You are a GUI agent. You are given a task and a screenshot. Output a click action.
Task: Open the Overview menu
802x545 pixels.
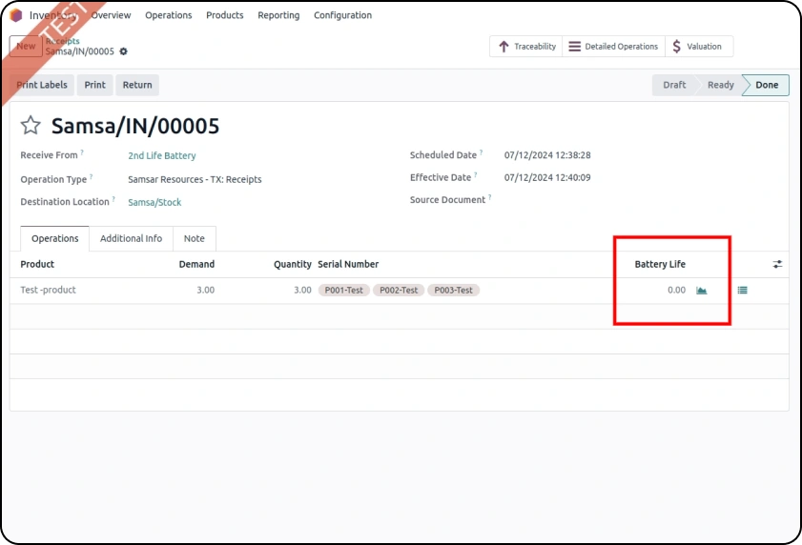(111, 15)
